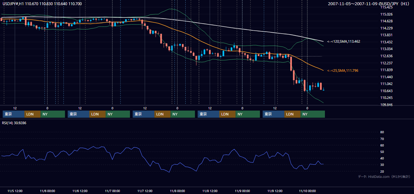Click the 11/7 00:00 time axis label
The height and width of the screenshot is (194, 414).
[112, 191]
